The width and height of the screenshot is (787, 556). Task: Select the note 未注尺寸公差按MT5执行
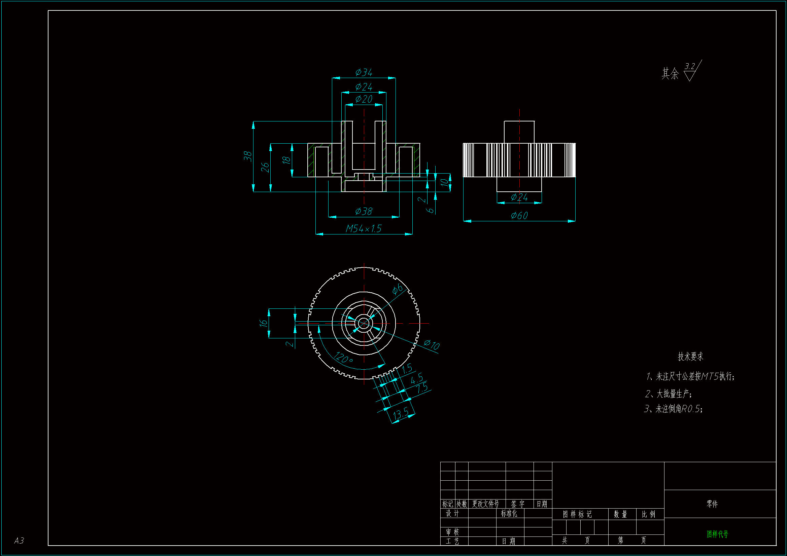(x=690, y=376)
